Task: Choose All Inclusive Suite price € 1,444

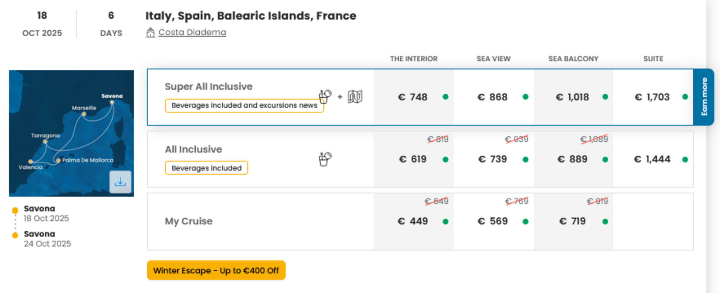Action: pyautogui.click(x=653, y=159)
